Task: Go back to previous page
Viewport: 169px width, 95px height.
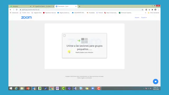Action: click(11, 10)
